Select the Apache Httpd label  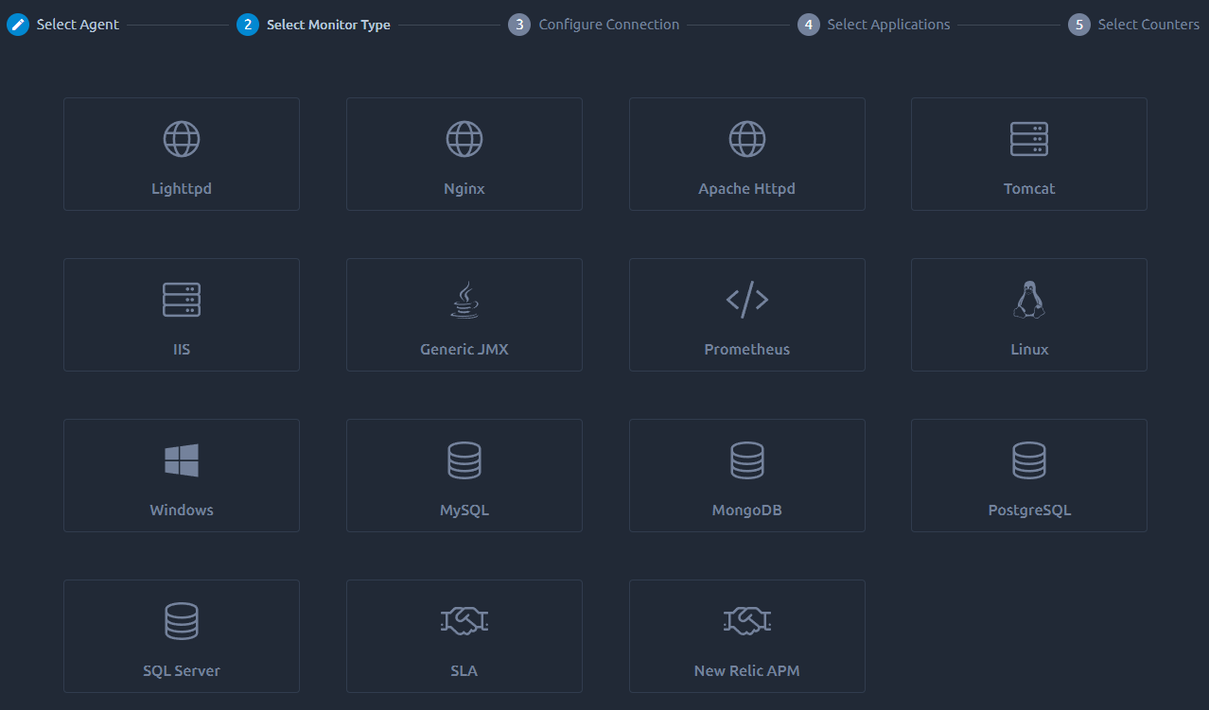[x=747, y=188]
